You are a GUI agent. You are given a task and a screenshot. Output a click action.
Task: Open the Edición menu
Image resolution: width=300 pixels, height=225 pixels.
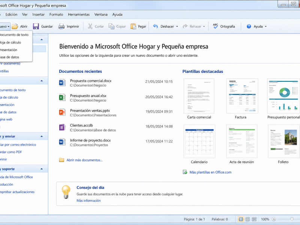coord(11,15)
